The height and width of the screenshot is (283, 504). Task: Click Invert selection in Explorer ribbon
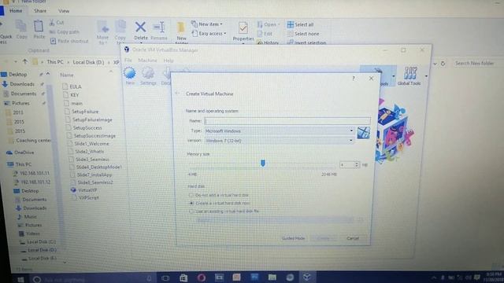[306, 42]
